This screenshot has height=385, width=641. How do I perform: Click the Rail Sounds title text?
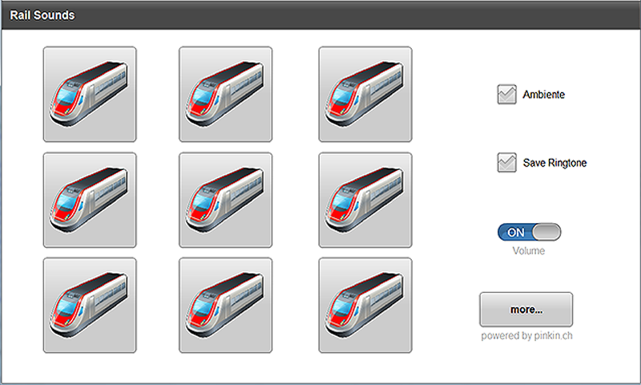tap(42, 15)
